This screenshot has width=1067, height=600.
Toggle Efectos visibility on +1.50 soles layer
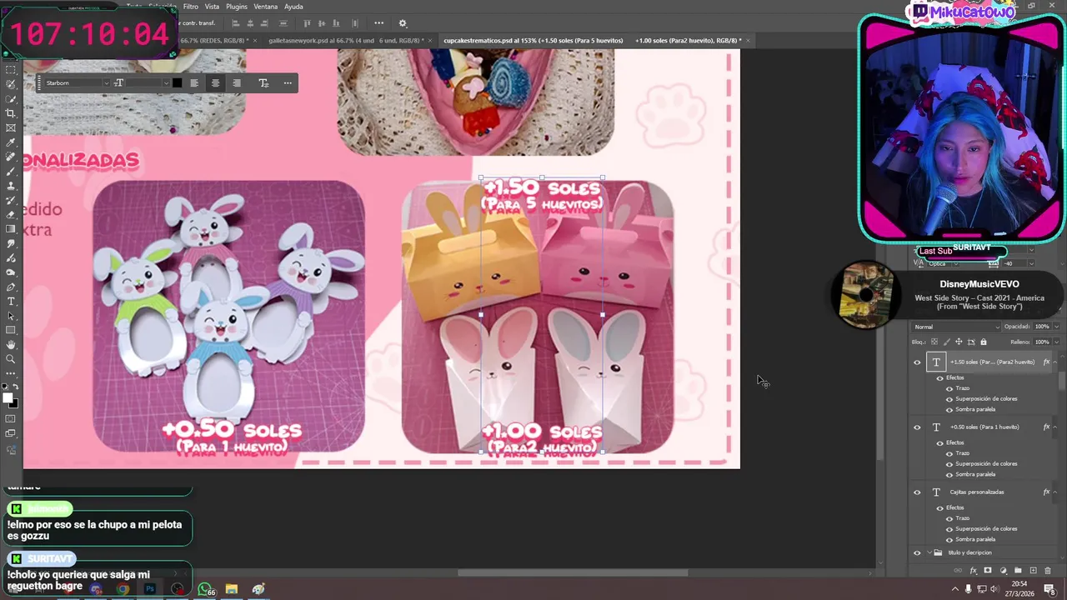940,378
